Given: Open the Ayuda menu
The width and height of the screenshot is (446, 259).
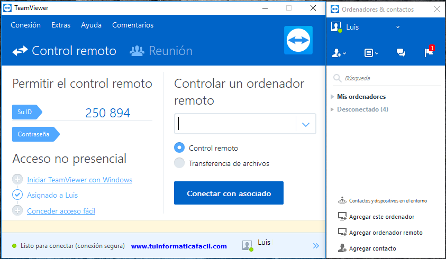Looking at the screenshot, I should (x=92, y=25).
